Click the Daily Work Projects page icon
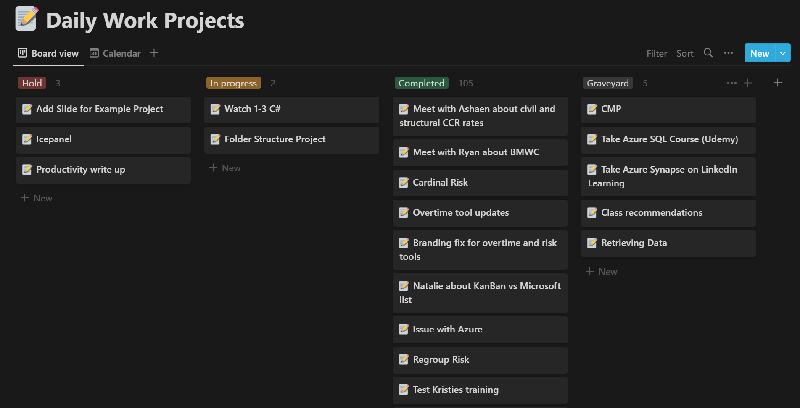Screen dimensions: 800x408 coord(26,19)
